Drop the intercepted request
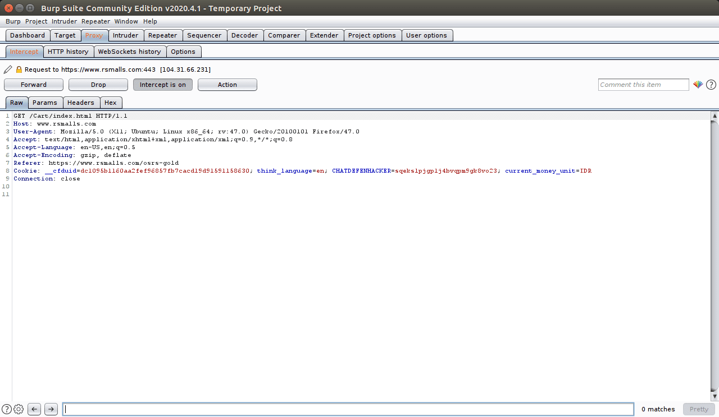This screenshot has width=719, height=417. point(98,85)
